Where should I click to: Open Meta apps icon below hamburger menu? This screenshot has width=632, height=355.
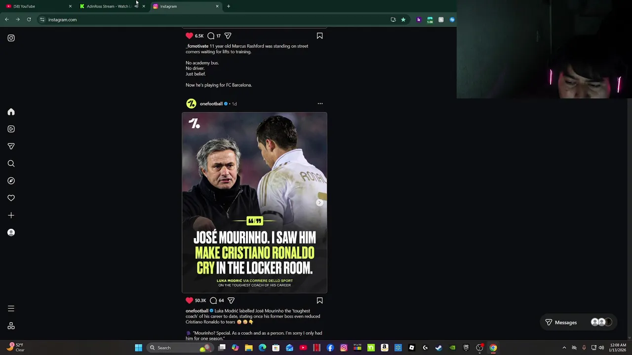(11, 326)
